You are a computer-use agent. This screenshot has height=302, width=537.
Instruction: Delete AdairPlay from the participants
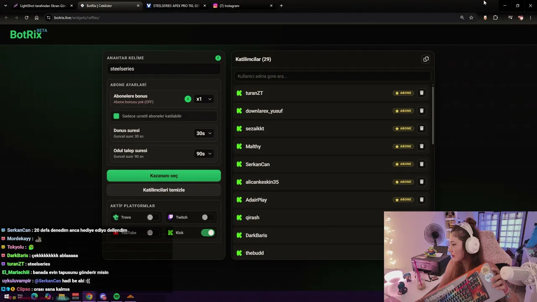click(x=422, y=200)
